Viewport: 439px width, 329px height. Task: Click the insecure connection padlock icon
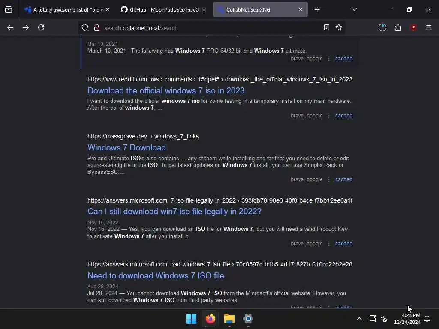(x=97, y=27)
